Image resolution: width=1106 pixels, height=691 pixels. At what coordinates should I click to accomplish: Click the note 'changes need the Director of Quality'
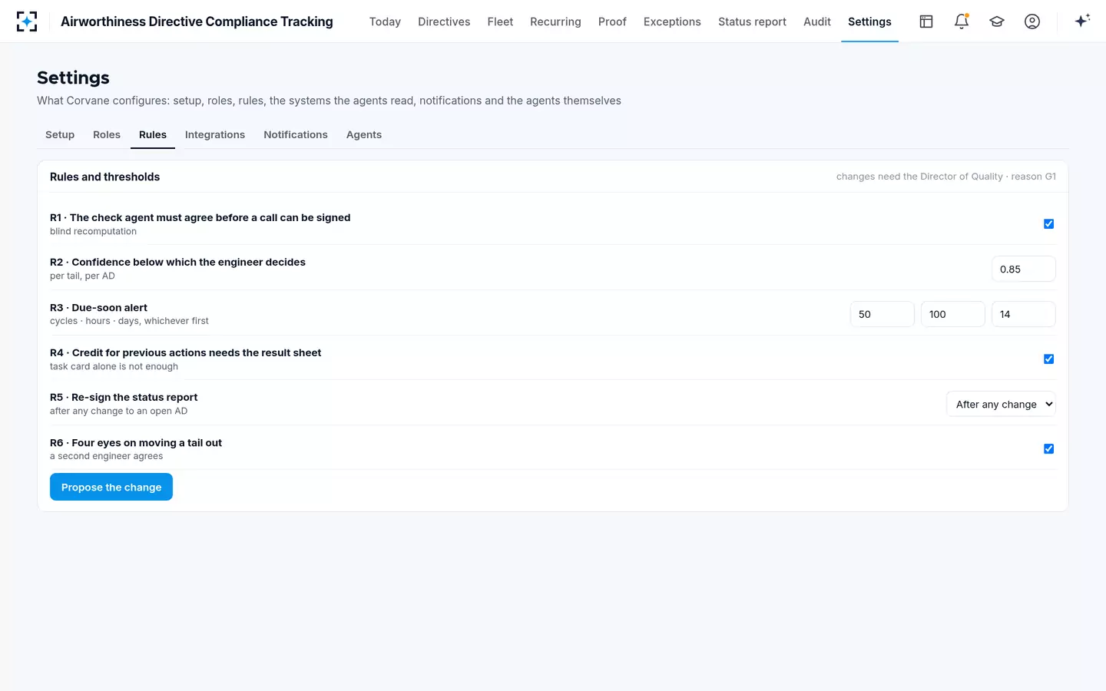919,177
